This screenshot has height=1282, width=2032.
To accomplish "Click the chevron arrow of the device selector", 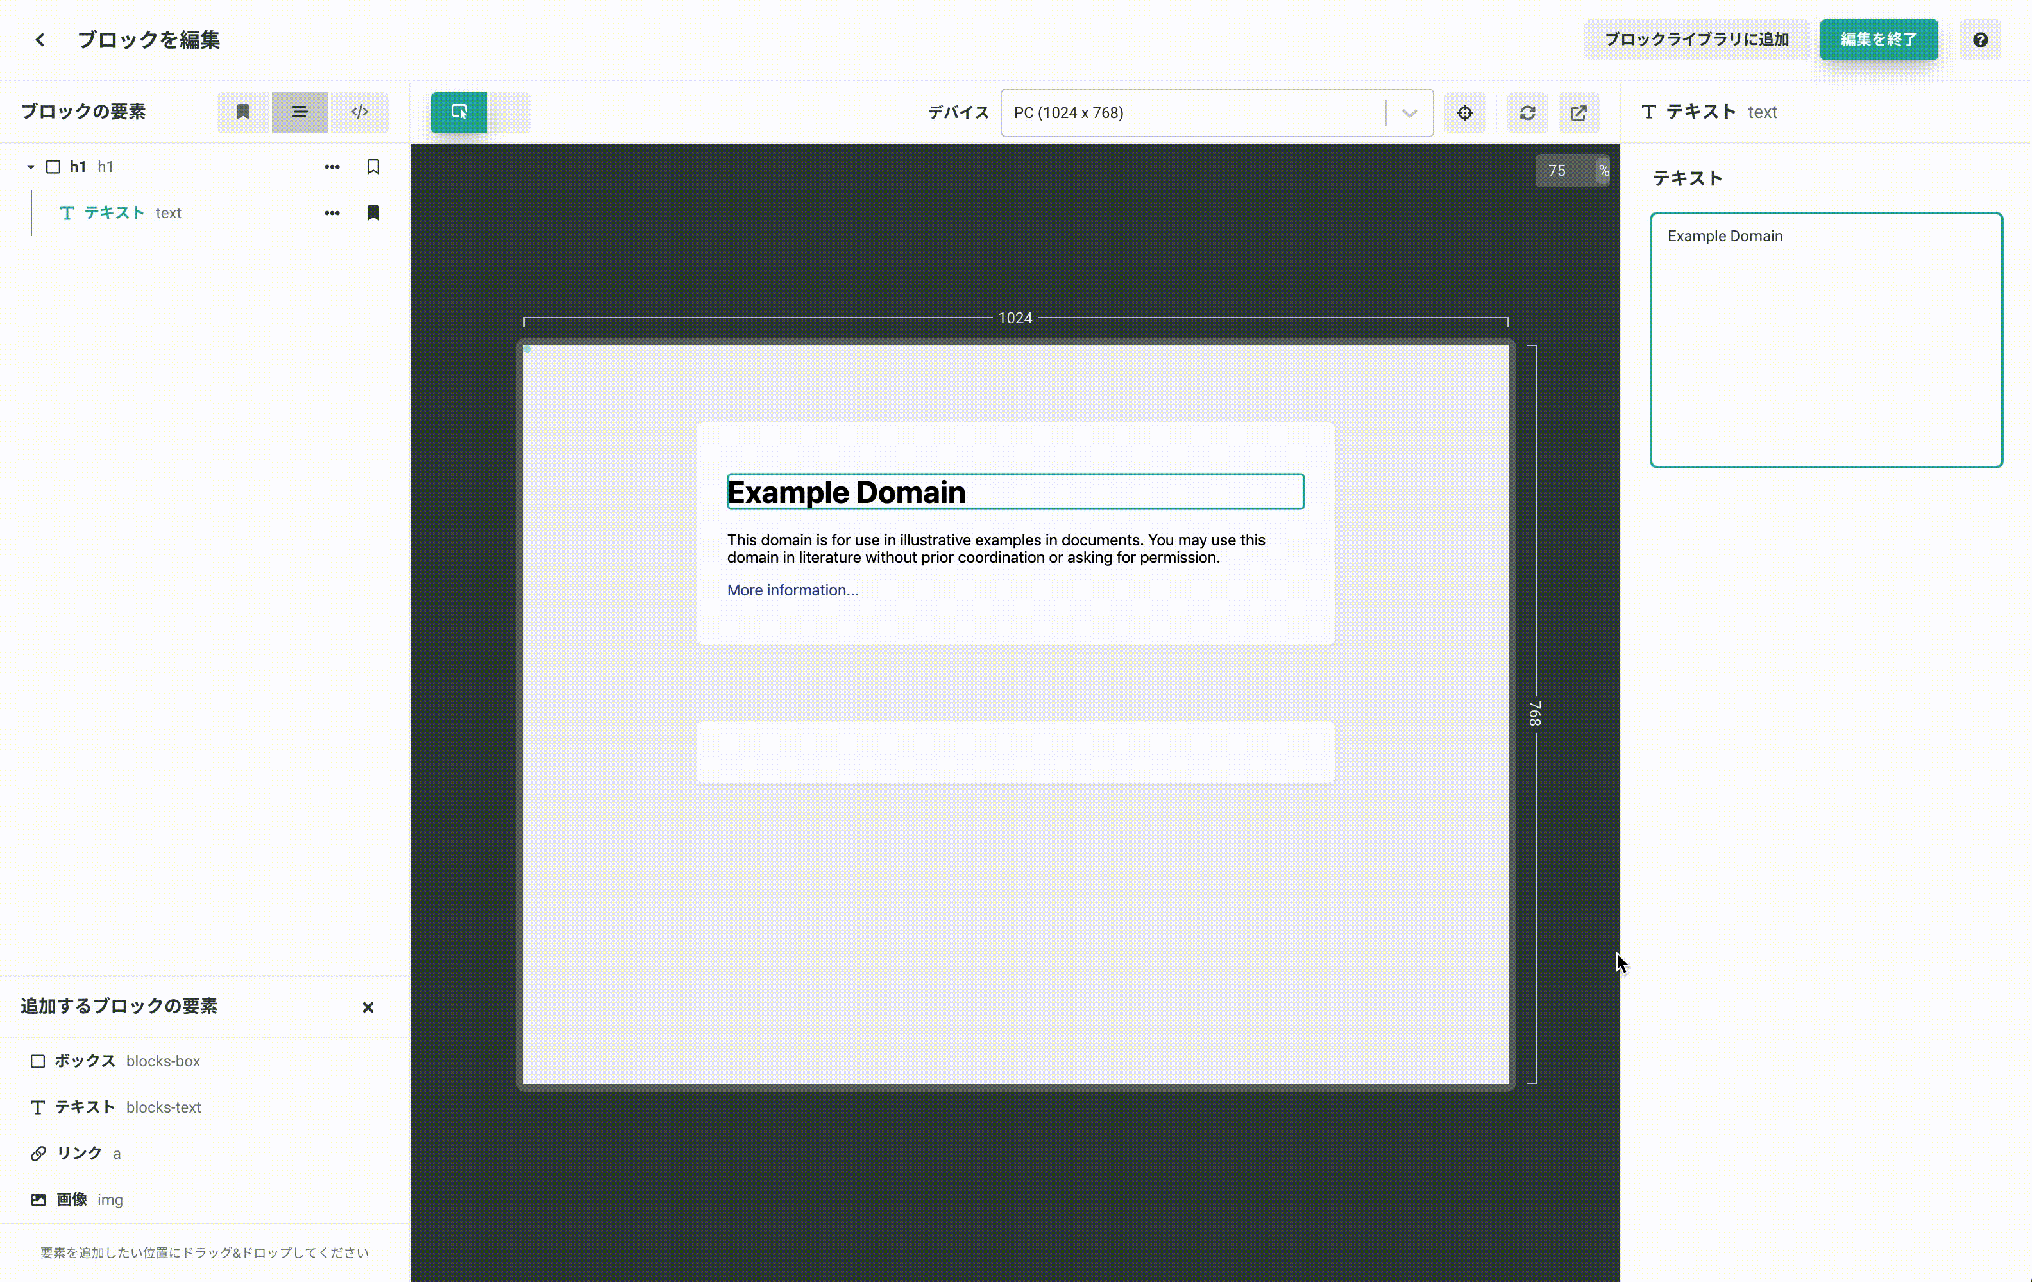I will [x=1409, y=113].
